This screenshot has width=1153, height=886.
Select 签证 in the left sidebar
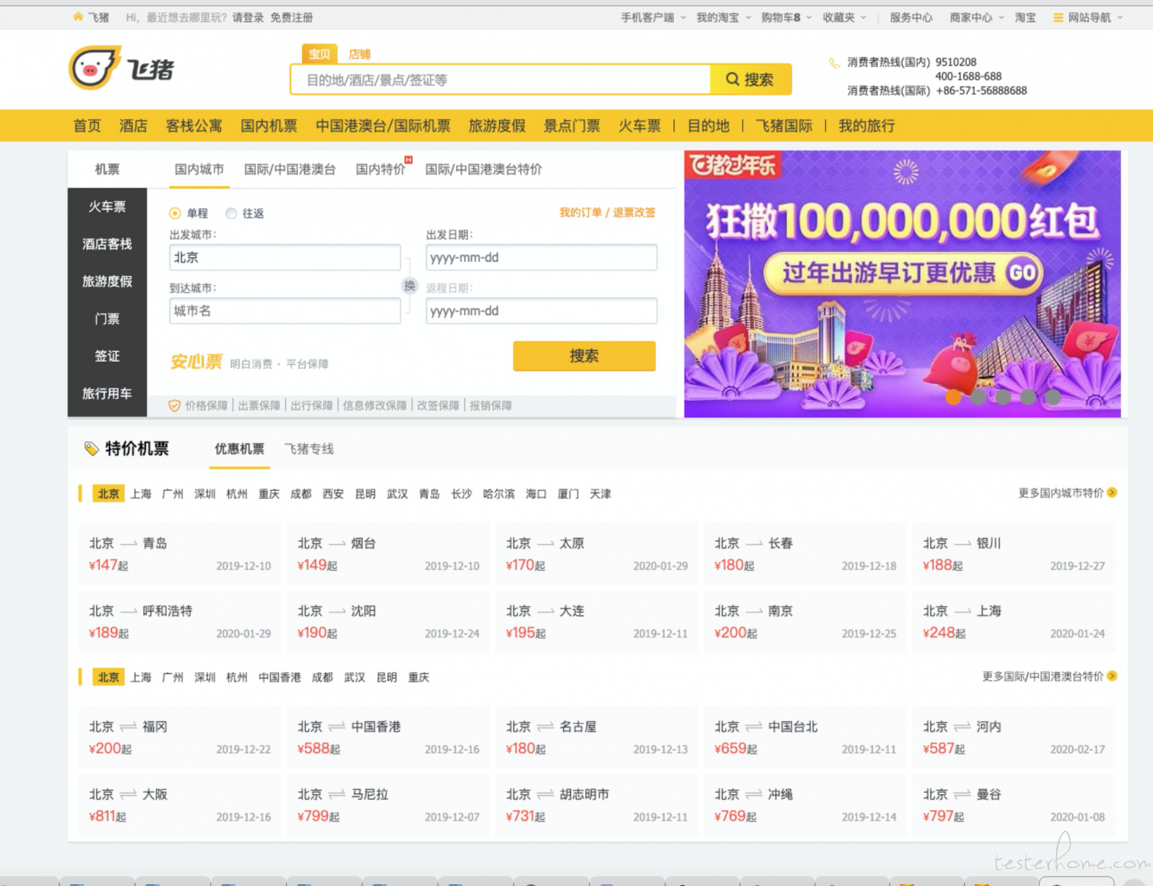coord(107,356)
